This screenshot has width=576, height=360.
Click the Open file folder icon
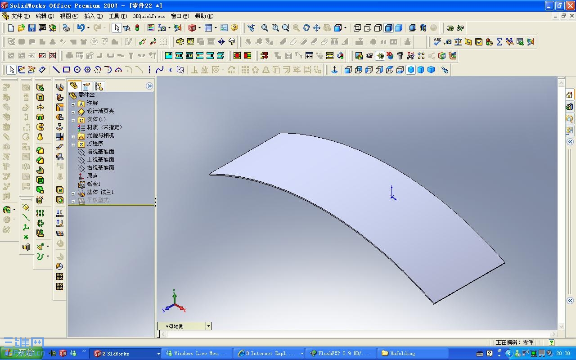21,28
